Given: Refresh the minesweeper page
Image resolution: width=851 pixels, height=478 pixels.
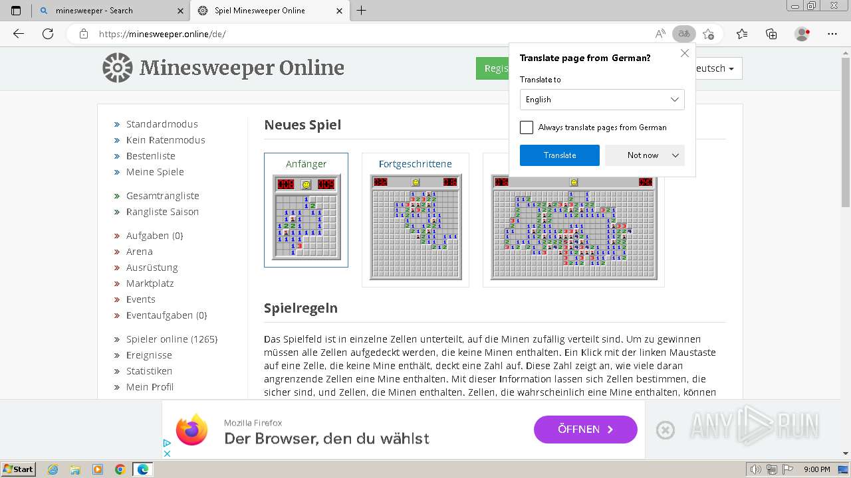Looking at the screenshot, I should (x=48, y=34).
